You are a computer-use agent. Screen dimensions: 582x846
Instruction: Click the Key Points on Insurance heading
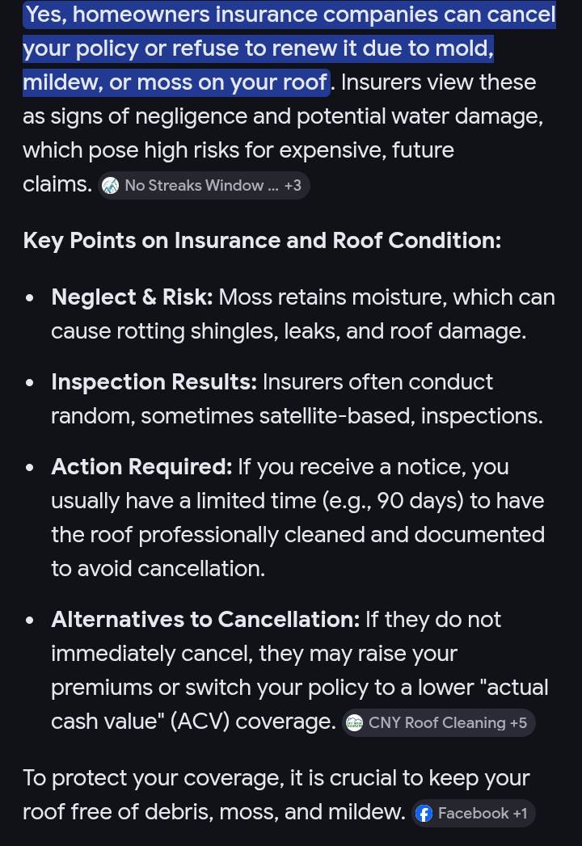(262, 241)
